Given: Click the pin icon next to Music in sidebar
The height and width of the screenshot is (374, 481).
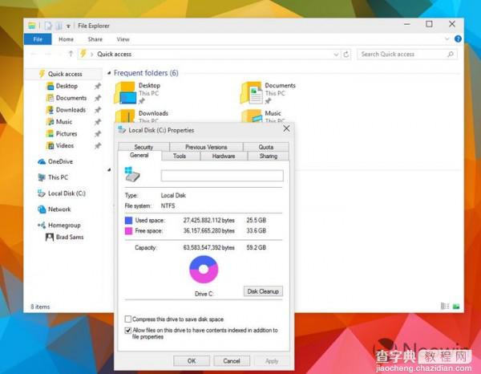Looking at the screenshot, I should pos(98,122).
